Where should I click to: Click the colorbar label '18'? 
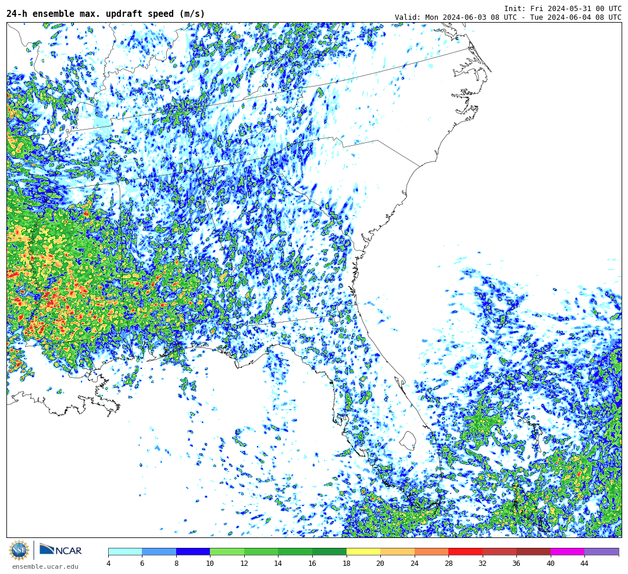[x=347, y=563]
